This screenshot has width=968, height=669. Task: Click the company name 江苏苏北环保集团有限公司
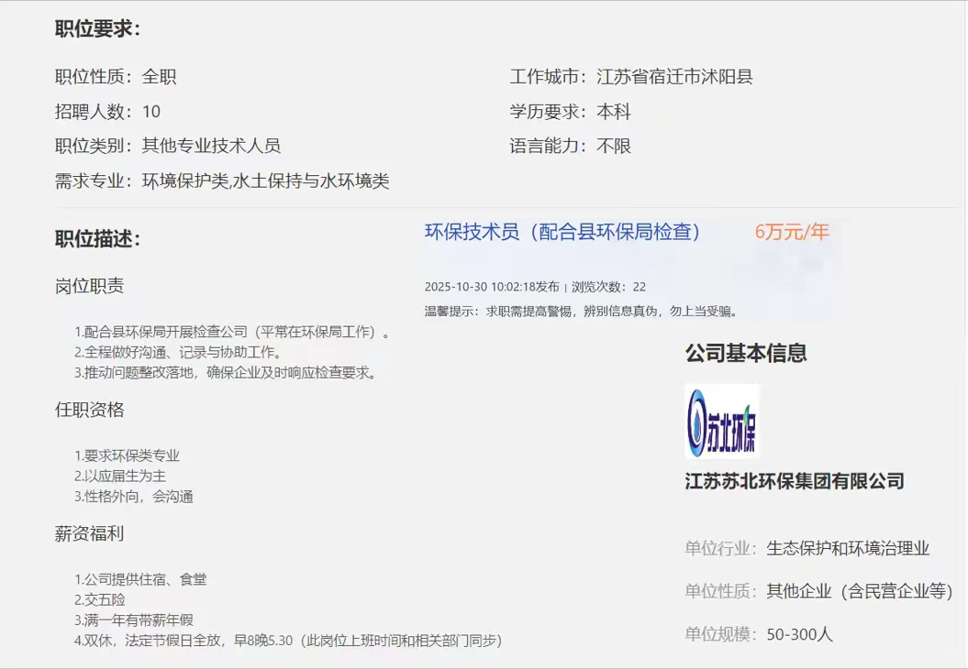pos(795,480)
